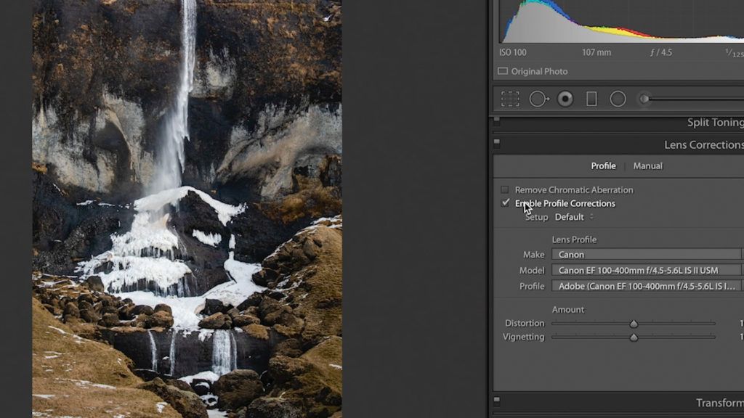Switch to the Manual tab

pyautogui.click(x=647, y=165)
